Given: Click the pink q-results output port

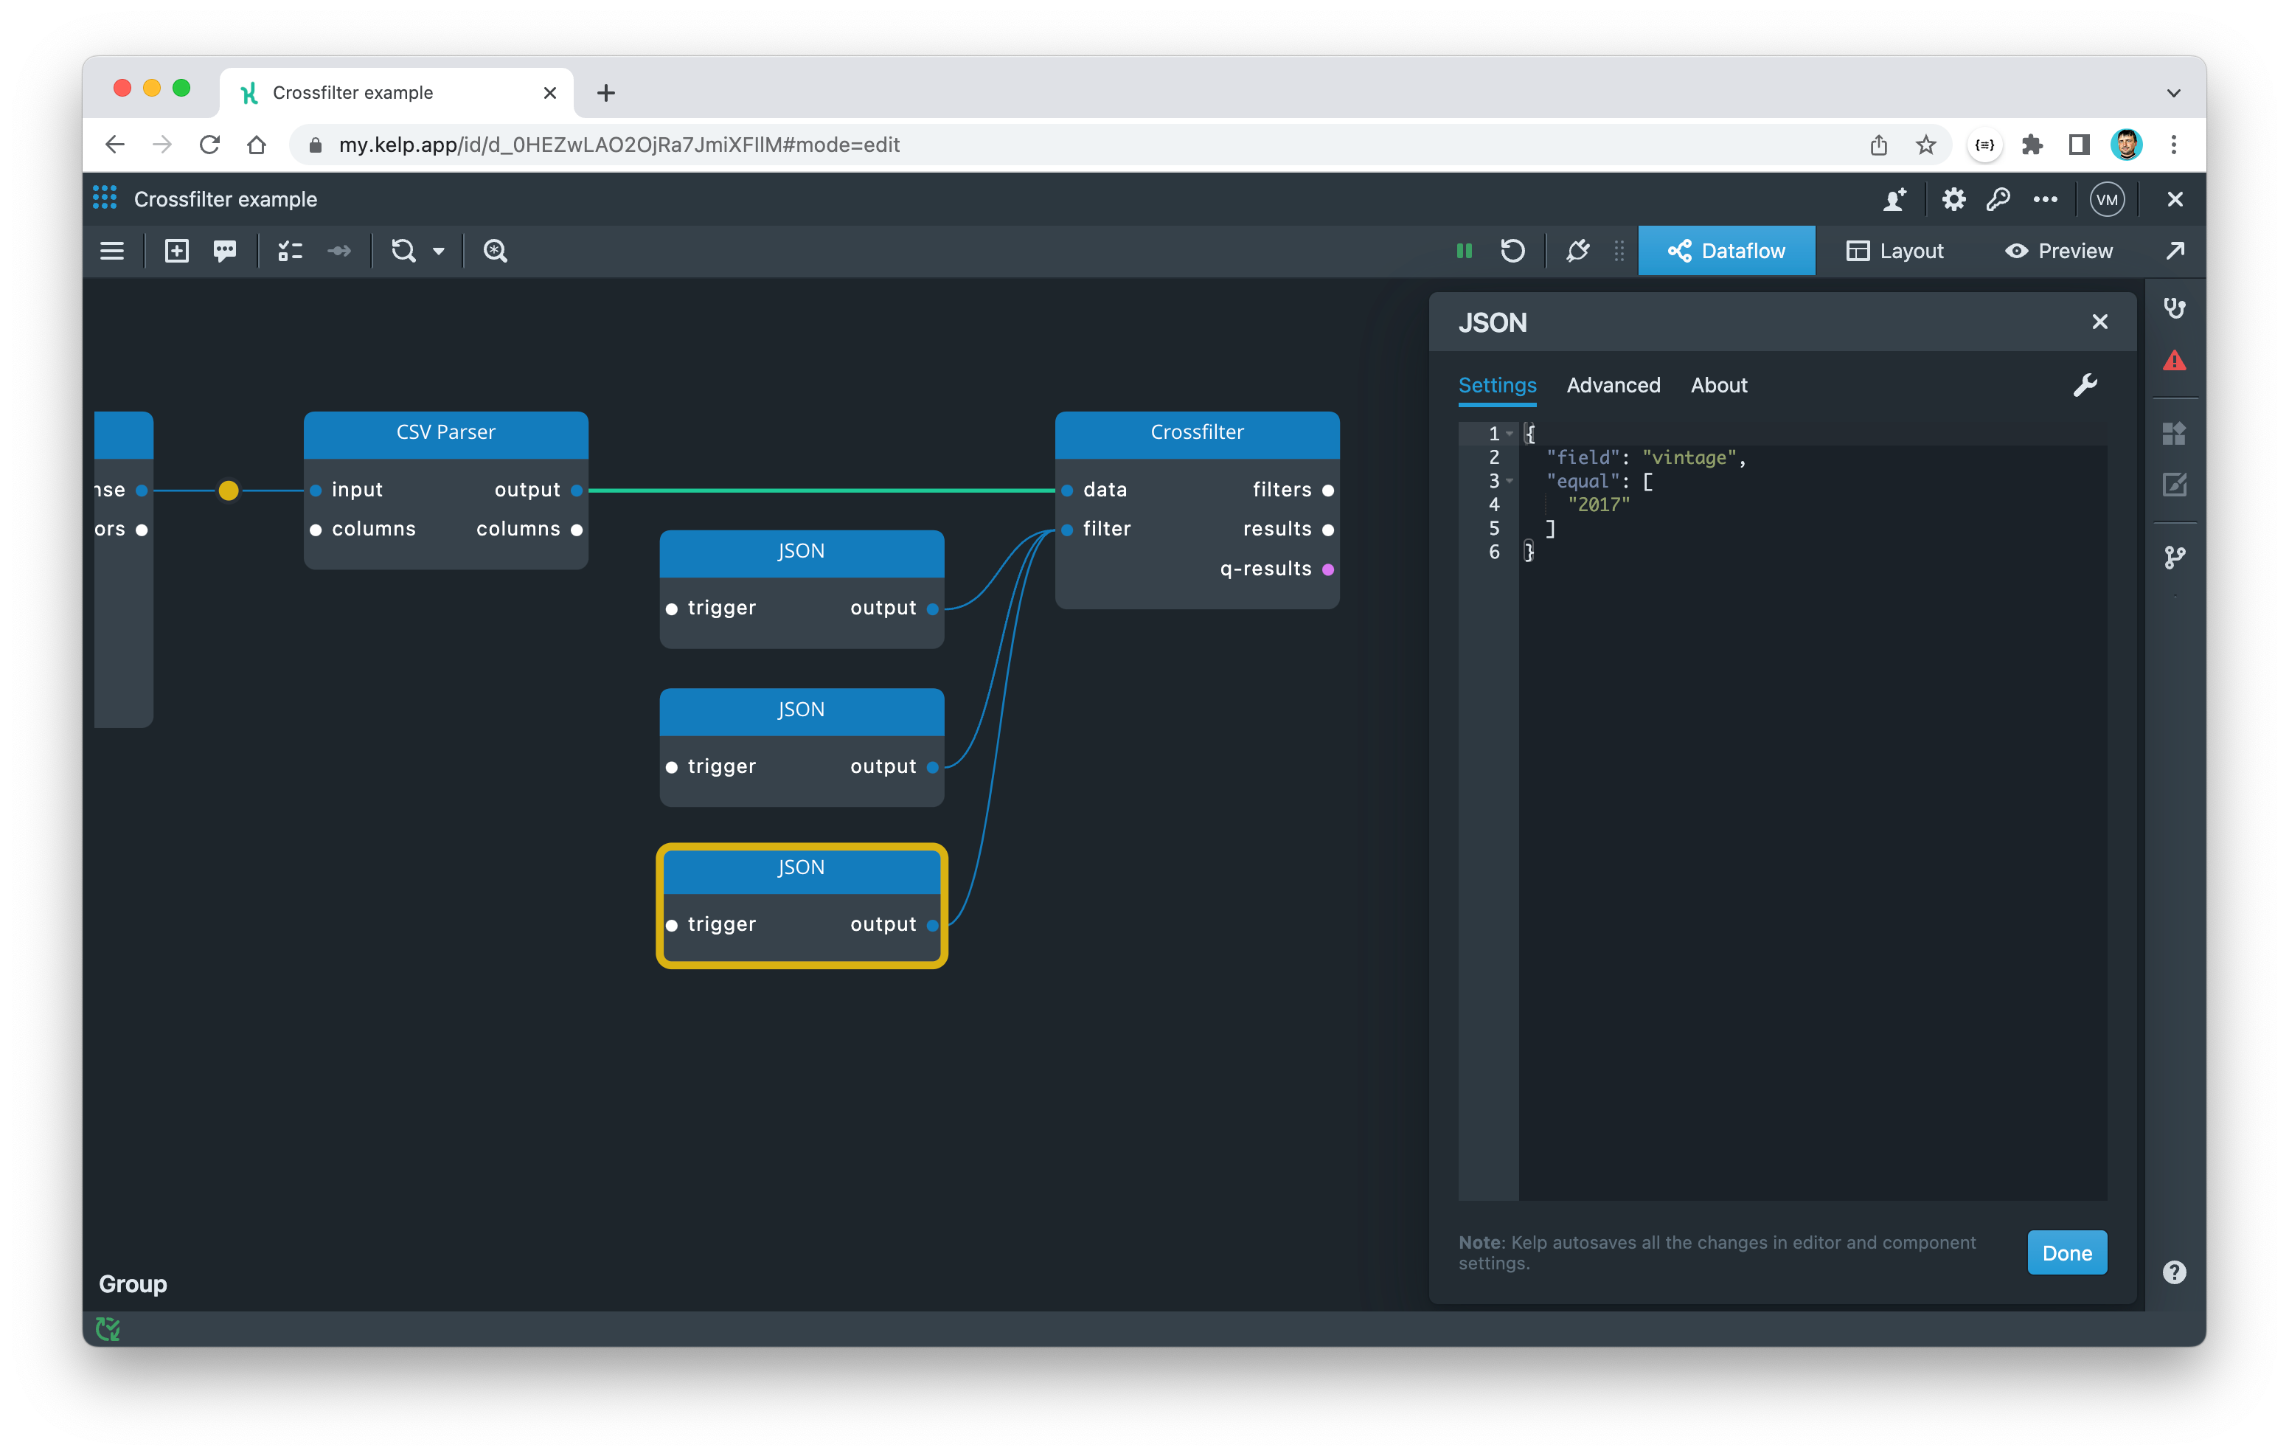Looking at the screenshot, I should pyautogui.click(x=1328, y=569).
